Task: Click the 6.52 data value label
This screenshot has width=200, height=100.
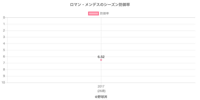Action: 101,57
